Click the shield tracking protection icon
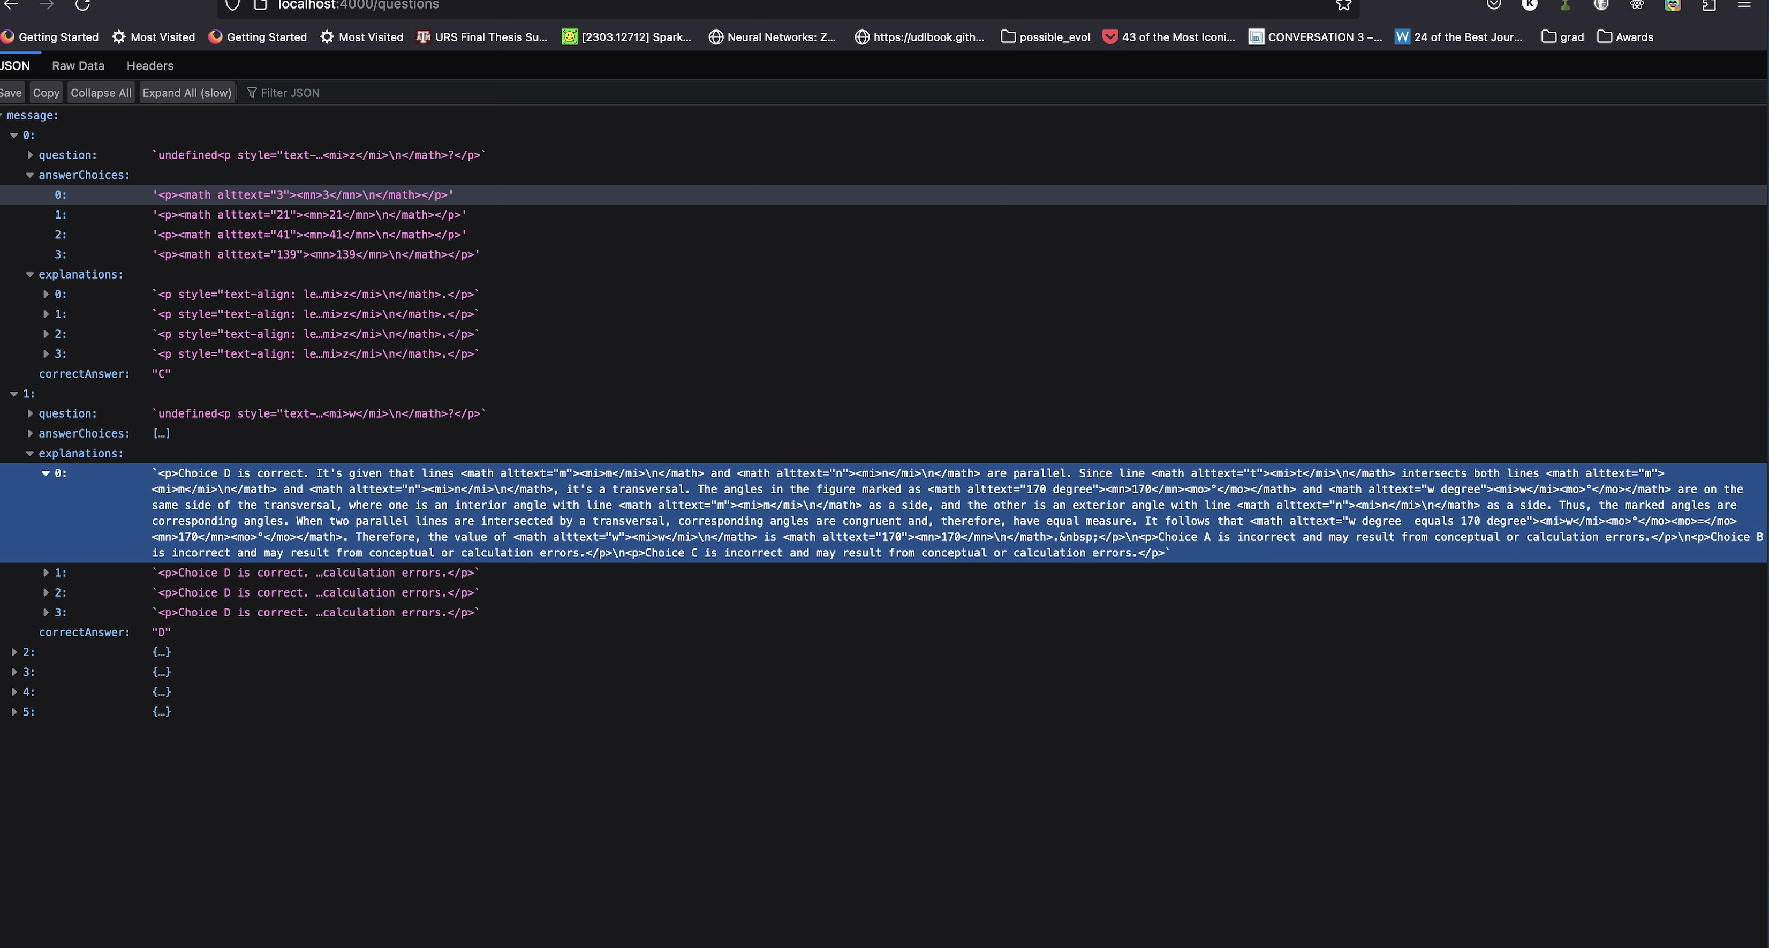The height and width of the screenshot is (948, 1769). pyautogui.click(x=232, y=5)
